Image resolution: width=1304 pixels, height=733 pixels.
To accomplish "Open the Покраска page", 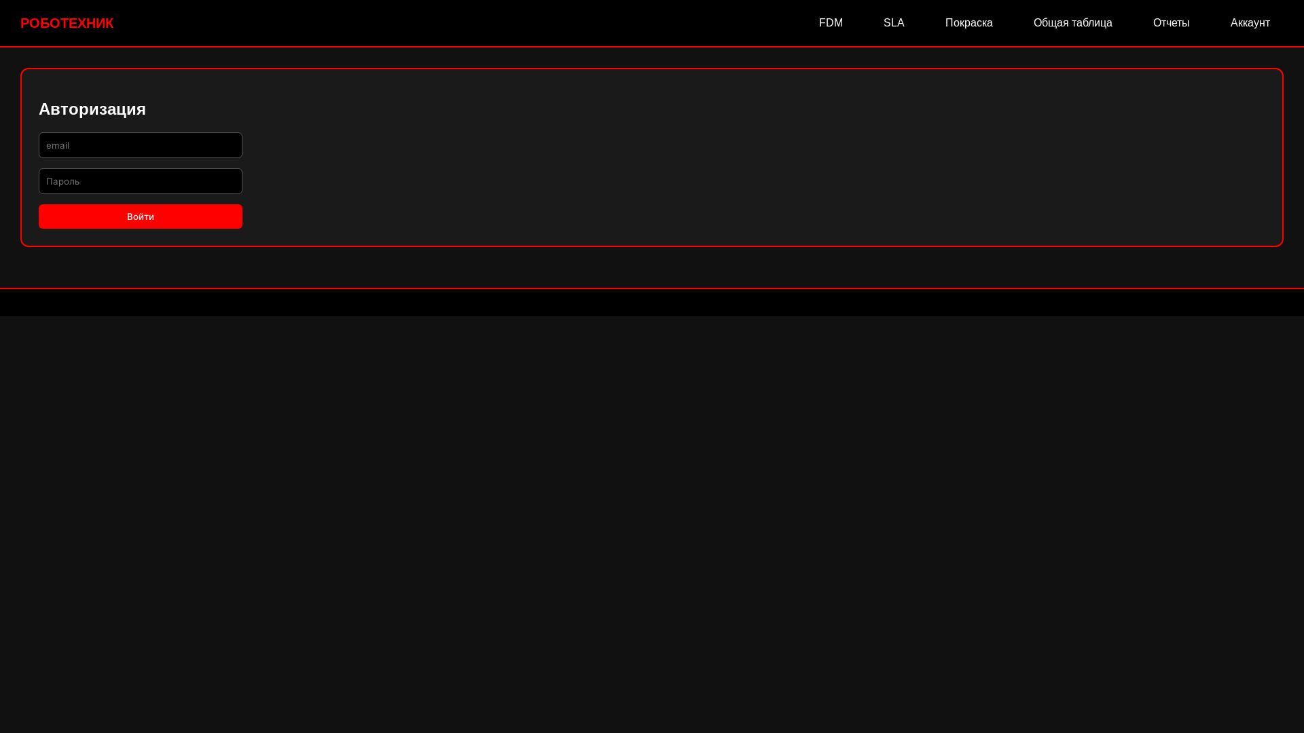I will pyautogui.click(x=968, y=23).
